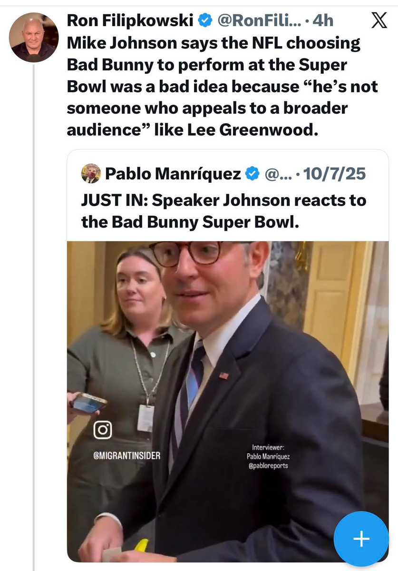The width and height of the screenshot is (398, 571).
Task: Tap Pablo Manríquez's verified checkmark badge
Action: pyautogui.click(x=252, y=174)
